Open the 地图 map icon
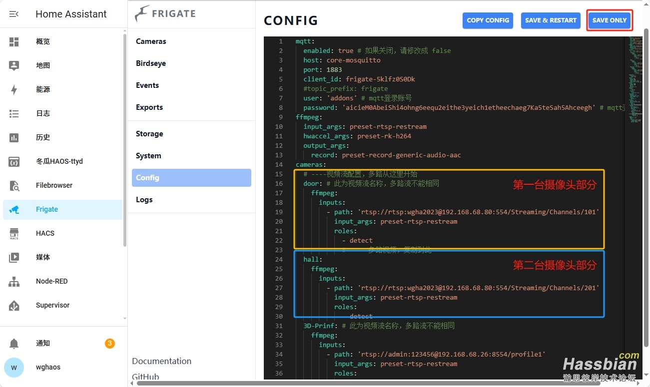Viewport: 650px width, 387px height. click(14, 65)
